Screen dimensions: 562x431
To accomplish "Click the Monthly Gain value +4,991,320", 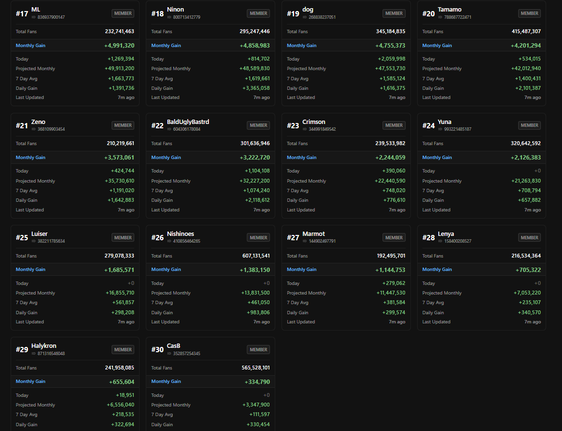I will pyautogui.click(x=119, y=46).
